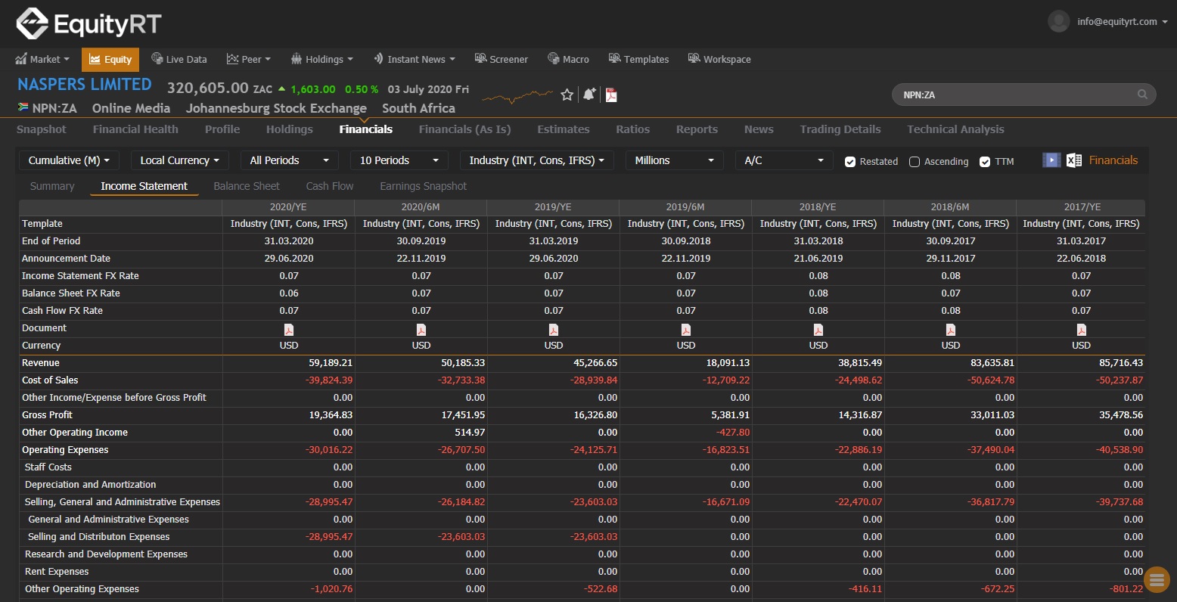Open the Cumulative (M) dropdown
This screenshot has height=602, width=1177.
point(69,160)
